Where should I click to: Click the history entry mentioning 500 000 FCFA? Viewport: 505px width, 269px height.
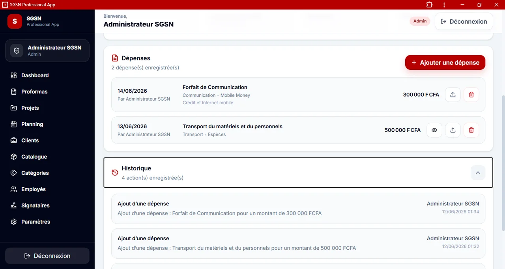coord(298,244)
